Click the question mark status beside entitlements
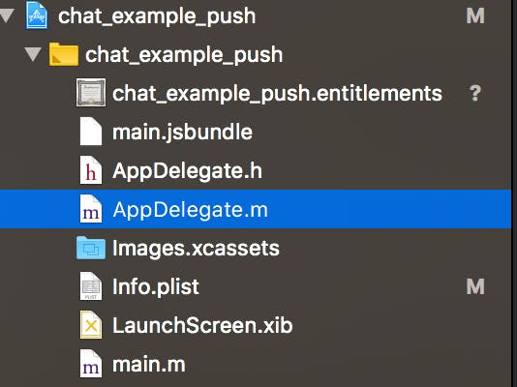Viewport: 517px width, 387px height. [x=475, y=93]
